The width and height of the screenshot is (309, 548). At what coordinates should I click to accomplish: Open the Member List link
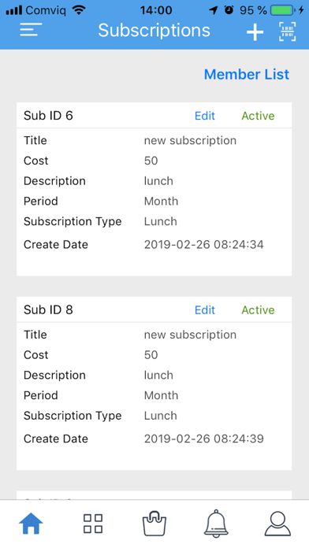(247, 74)
